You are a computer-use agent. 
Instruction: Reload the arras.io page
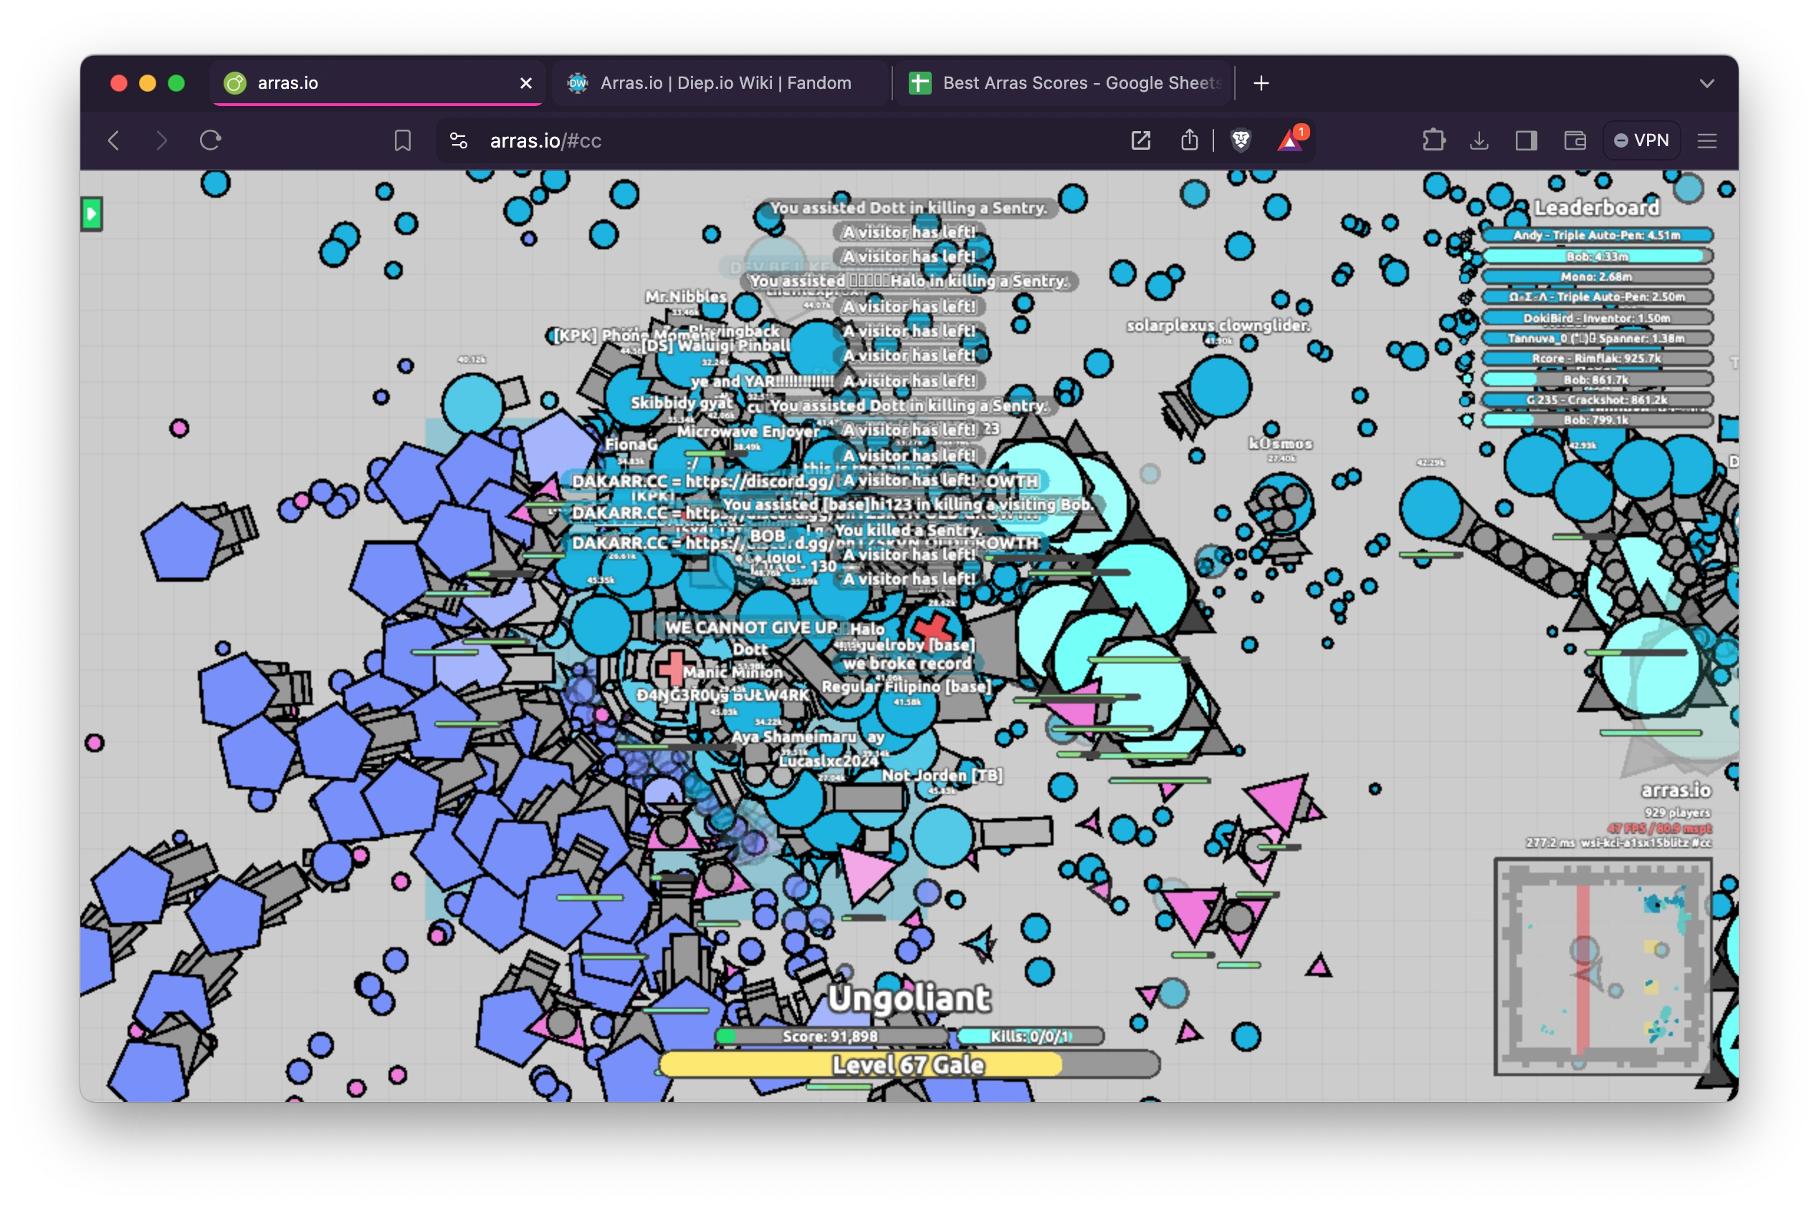click(210, 140)
